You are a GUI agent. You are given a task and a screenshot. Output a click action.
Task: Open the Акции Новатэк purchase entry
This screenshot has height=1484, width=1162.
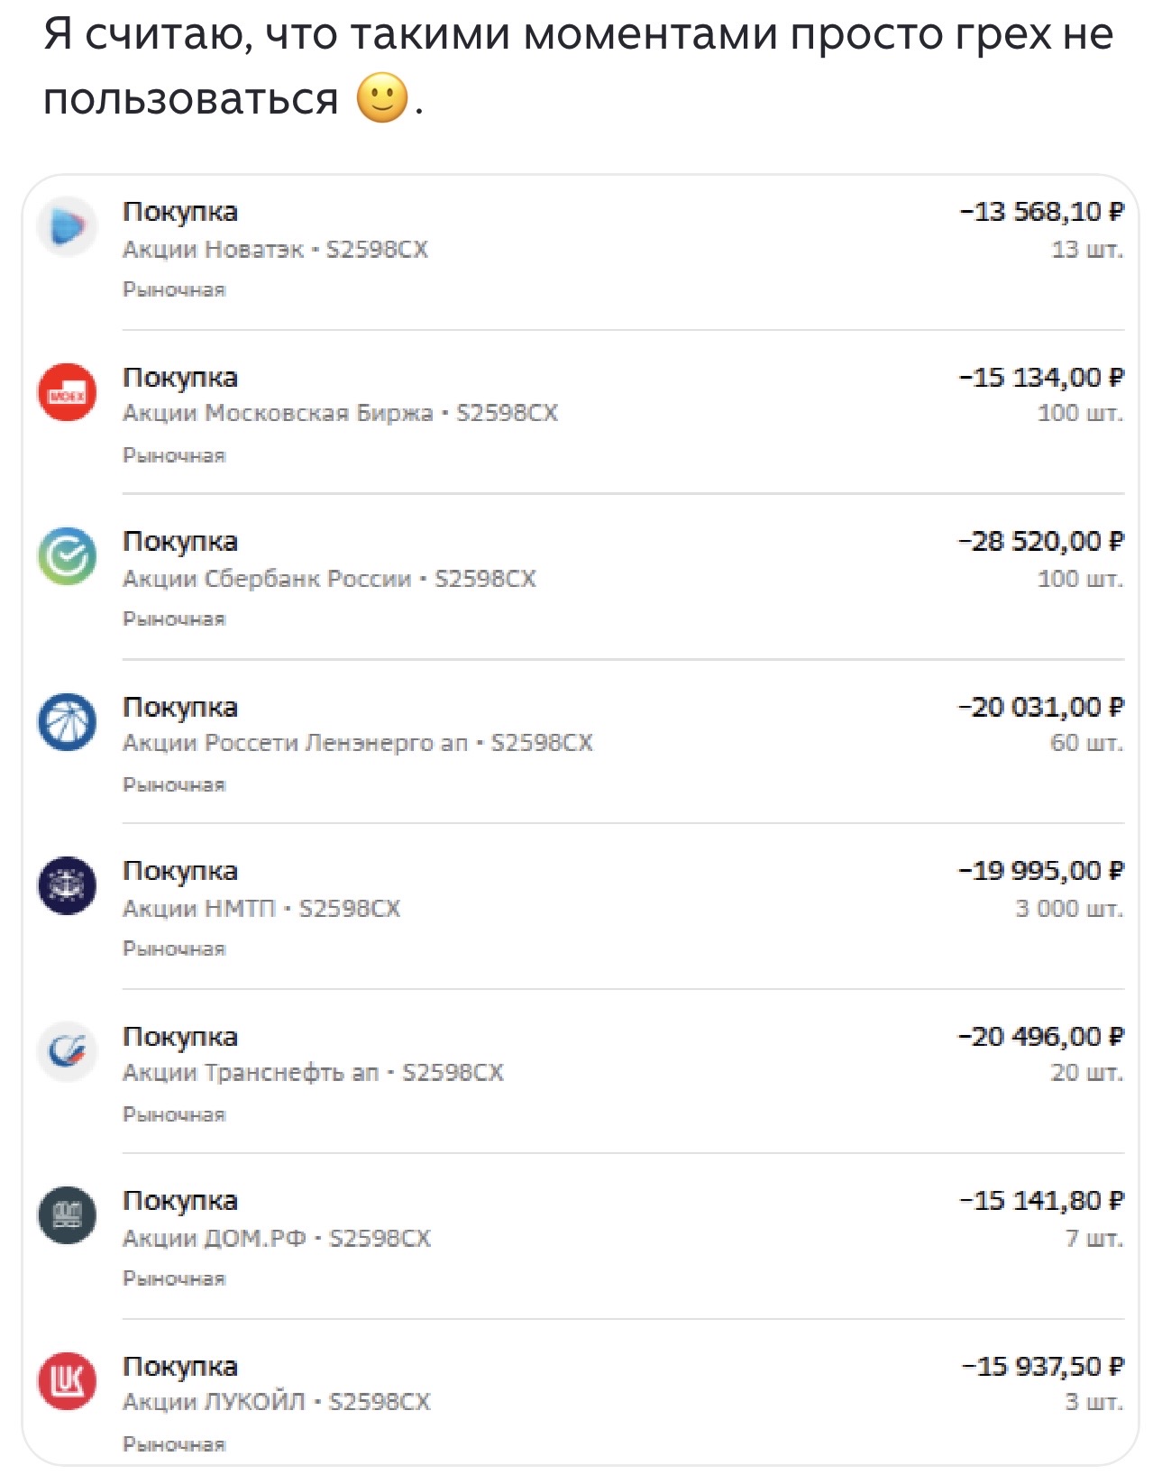click(275, 249)
